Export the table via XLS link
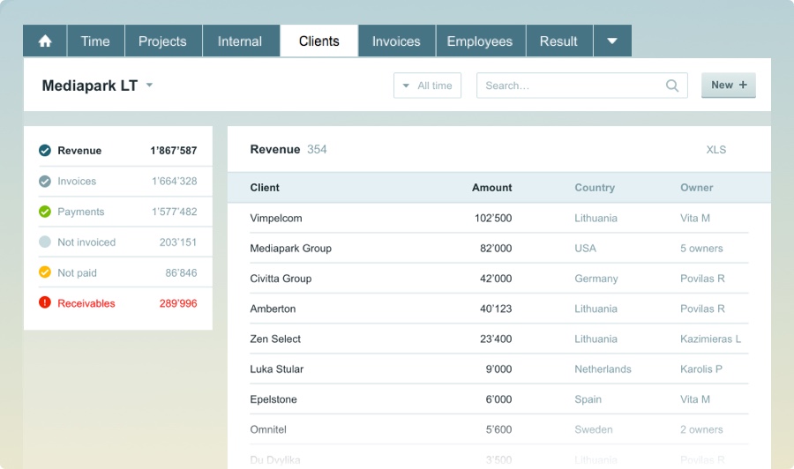 715,150
